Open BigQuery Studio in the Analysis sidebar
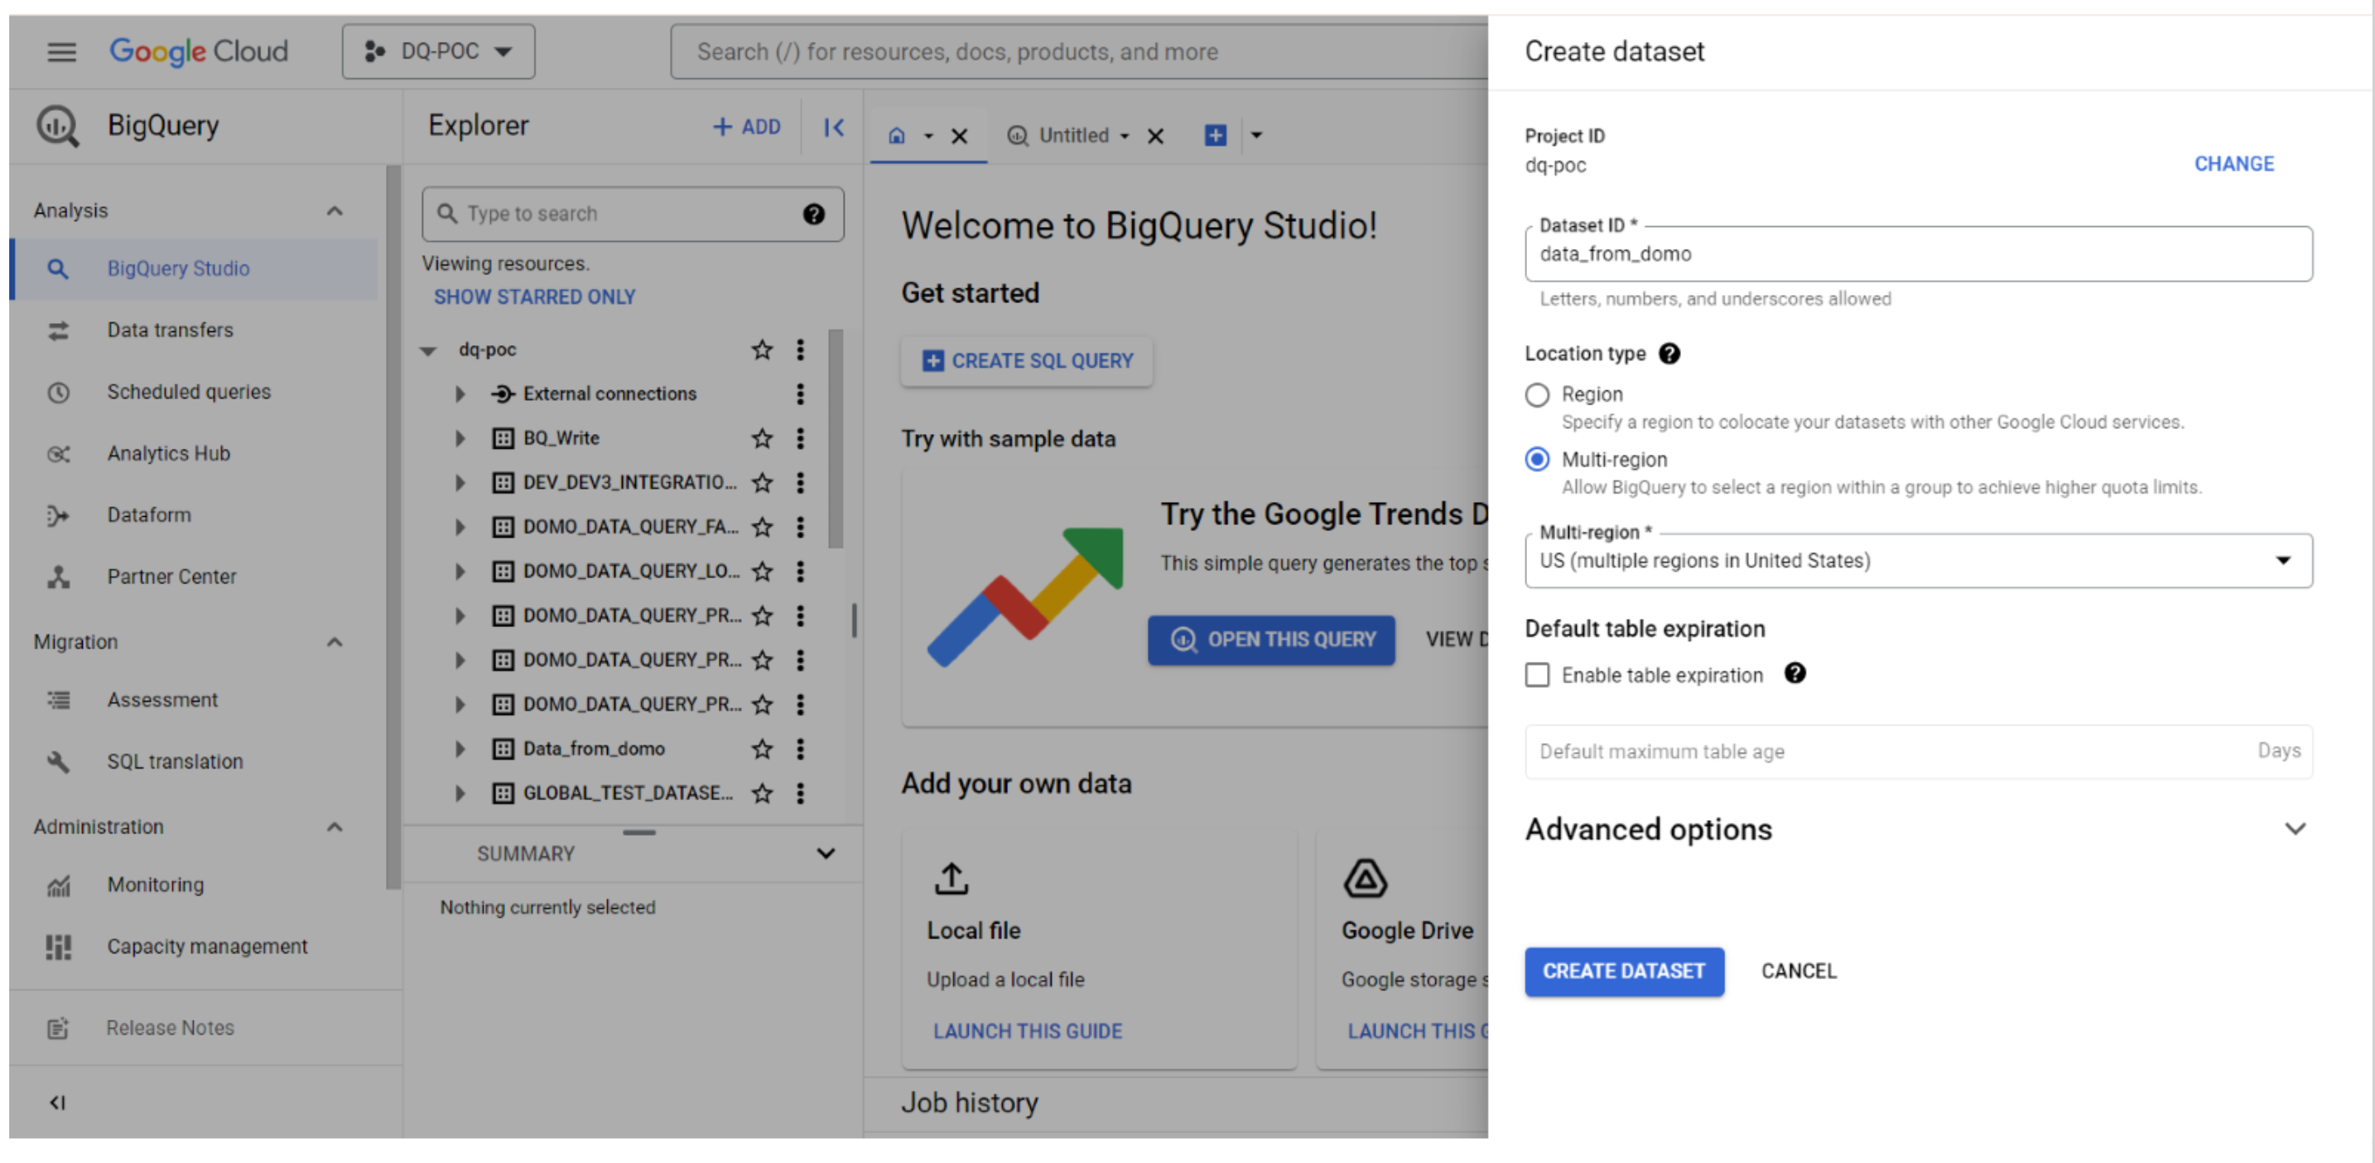Viewport: 2375px width, 1163px height. point(178,268)
